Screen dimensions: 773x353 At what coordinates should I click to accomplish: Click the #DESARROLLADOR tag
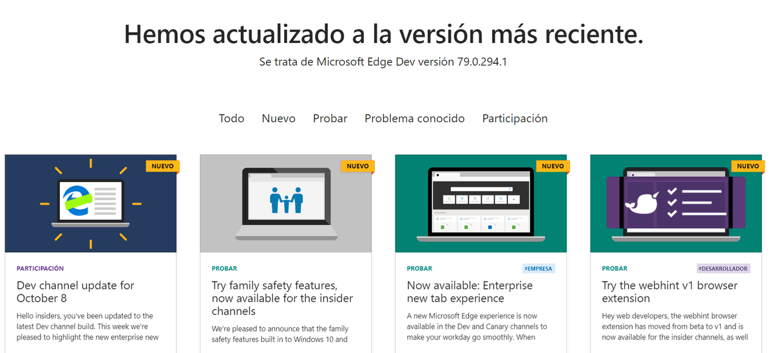pos(723,269)
